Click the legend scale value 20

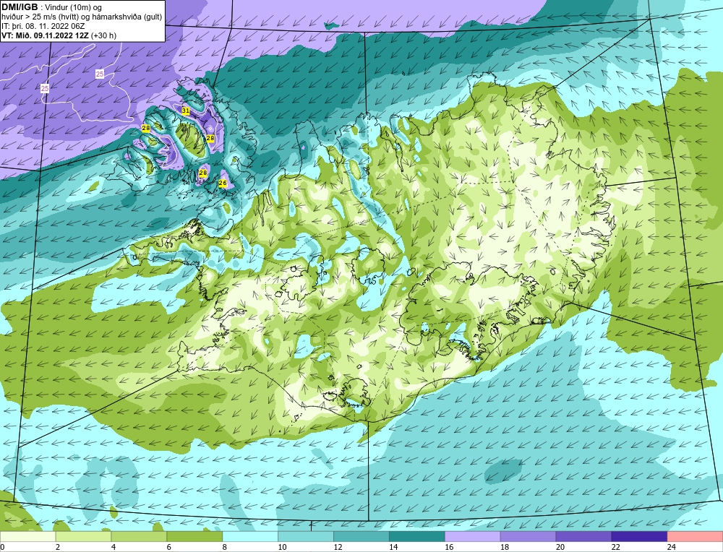pos(560,548)
